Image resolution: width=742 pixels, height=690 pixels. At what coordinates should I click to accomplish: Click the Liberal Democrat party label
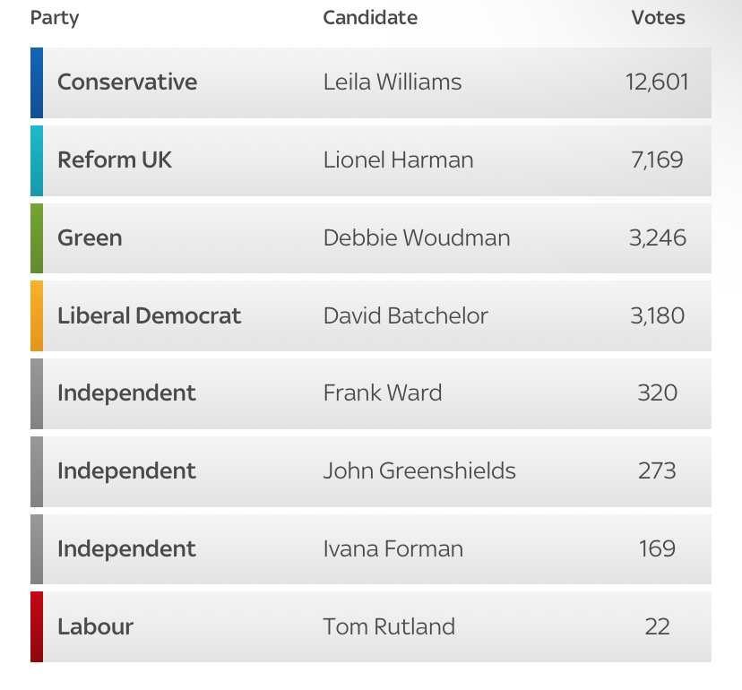[149, 315]
